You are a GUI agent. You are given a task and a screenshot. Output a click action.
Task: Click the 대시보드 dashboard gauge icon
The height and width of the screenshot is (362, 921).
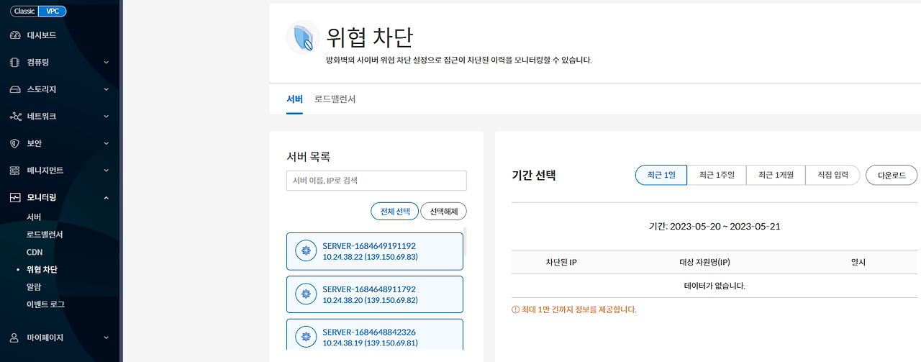click(14, 35)
